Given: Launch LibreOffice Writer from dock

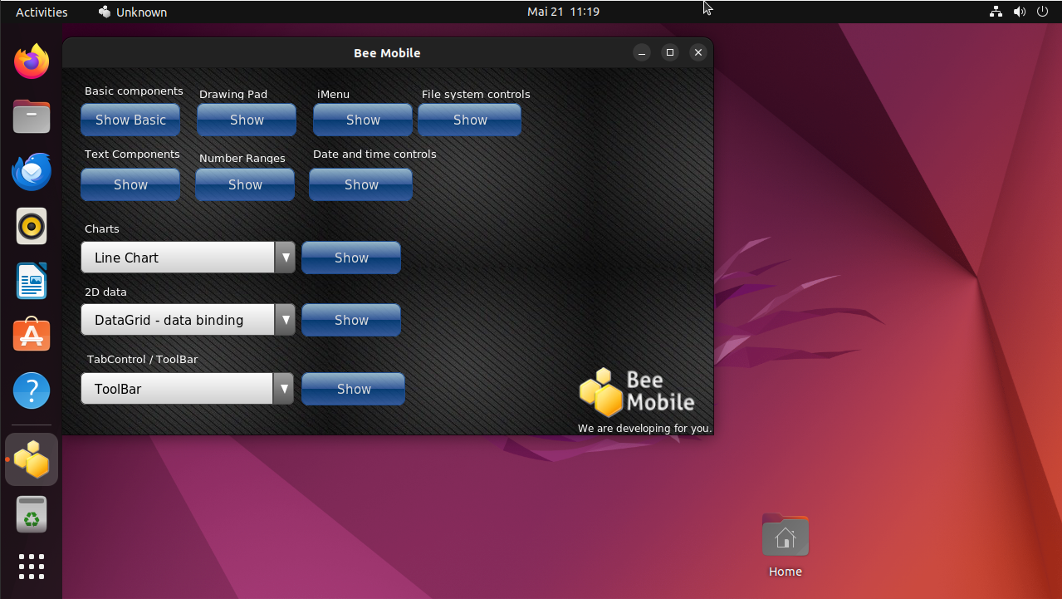Looking at the screenshot, I should pyautogui.click(x=32, y=281).
